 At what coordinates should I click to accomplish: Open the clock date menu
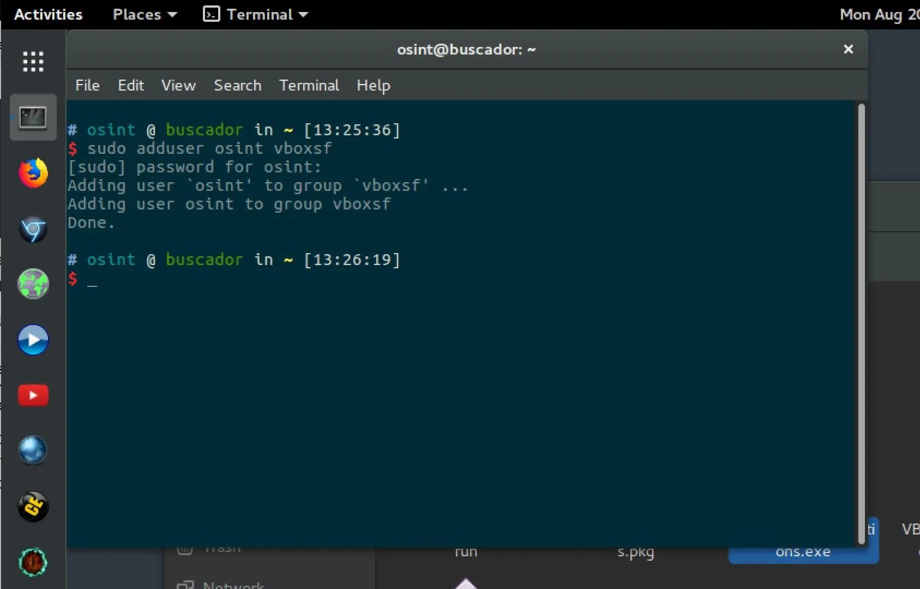click(879, 14)
